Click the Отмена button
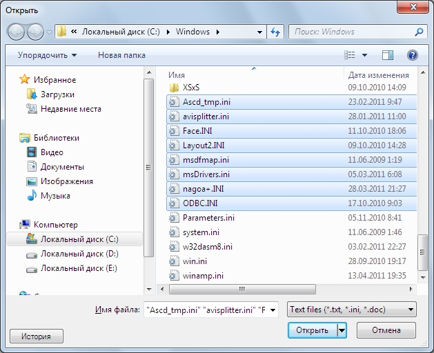This screenshot has height=353, width=434. (386, 330)
